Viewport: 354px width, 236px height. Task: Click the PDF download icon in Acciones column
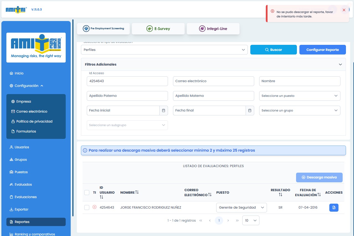point(334,208)
